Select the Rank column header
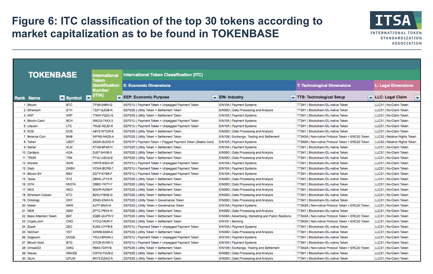Viewport: 433px width, 274px height. [x=20, y=98]
